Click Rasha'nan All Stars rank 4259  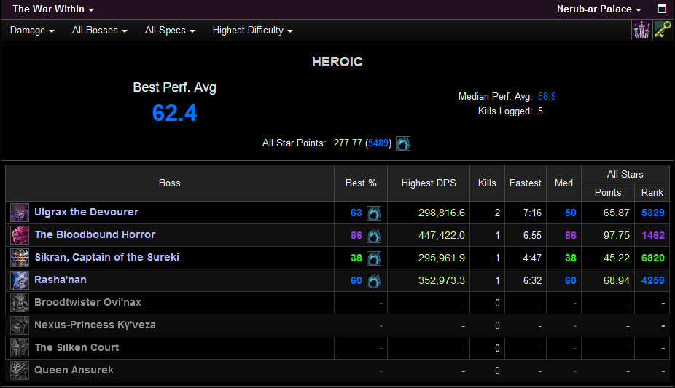tap(652, 280)
